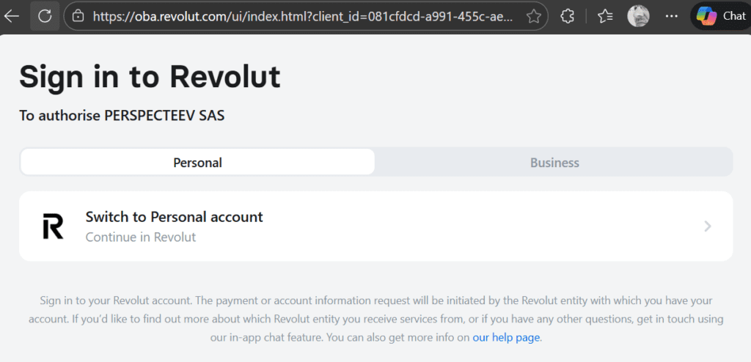Open the Copilot Chat button
Image resolution: width=751 pixels, height=362 pixels.
point(720,15)
